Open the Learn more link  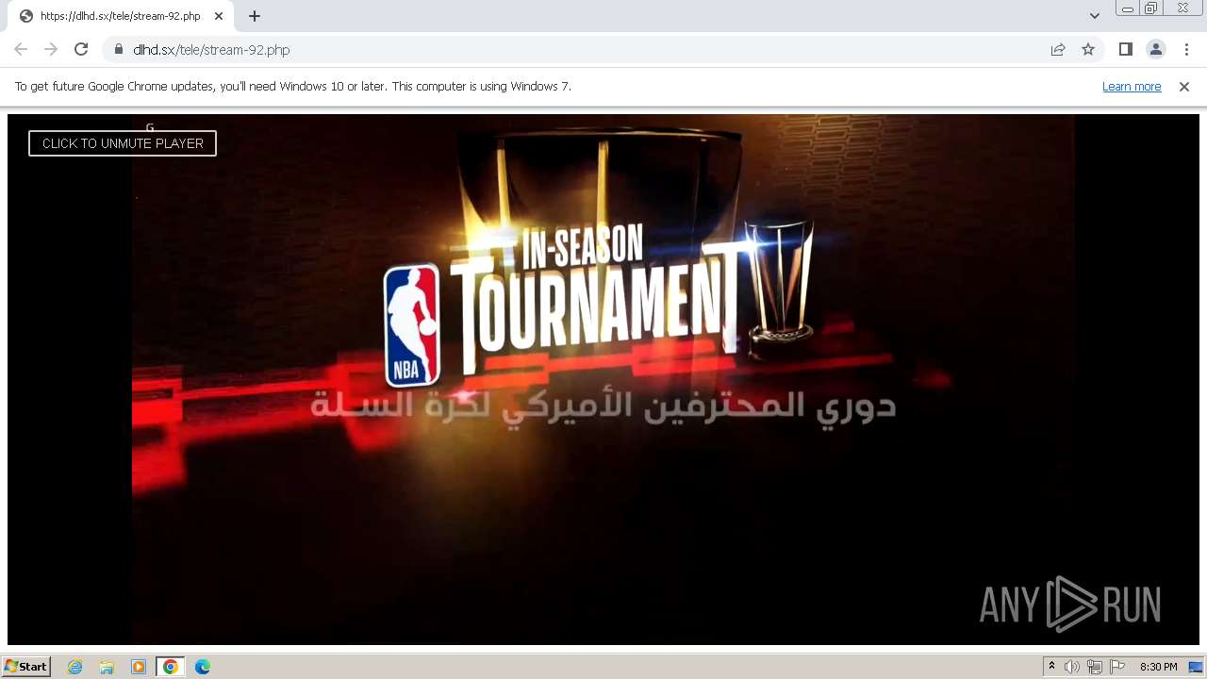[x=1132, y=86]
